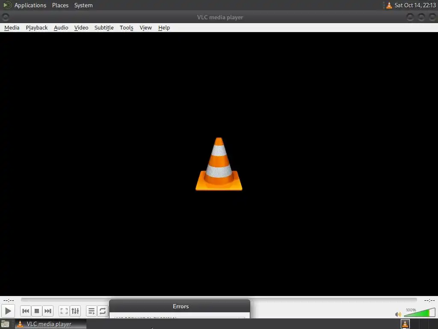Toggle fullscreen video mode
This screenshot has height=329, width=438.
64,311
